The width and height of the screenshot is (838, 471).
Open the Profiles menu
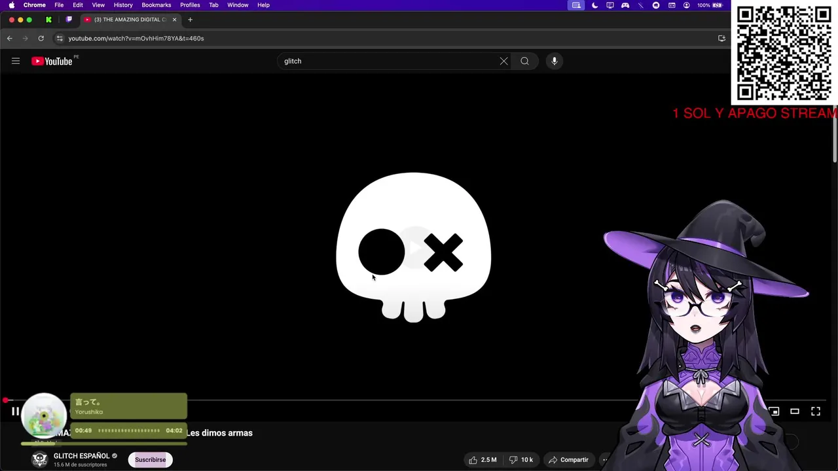[x=190, y=5]
